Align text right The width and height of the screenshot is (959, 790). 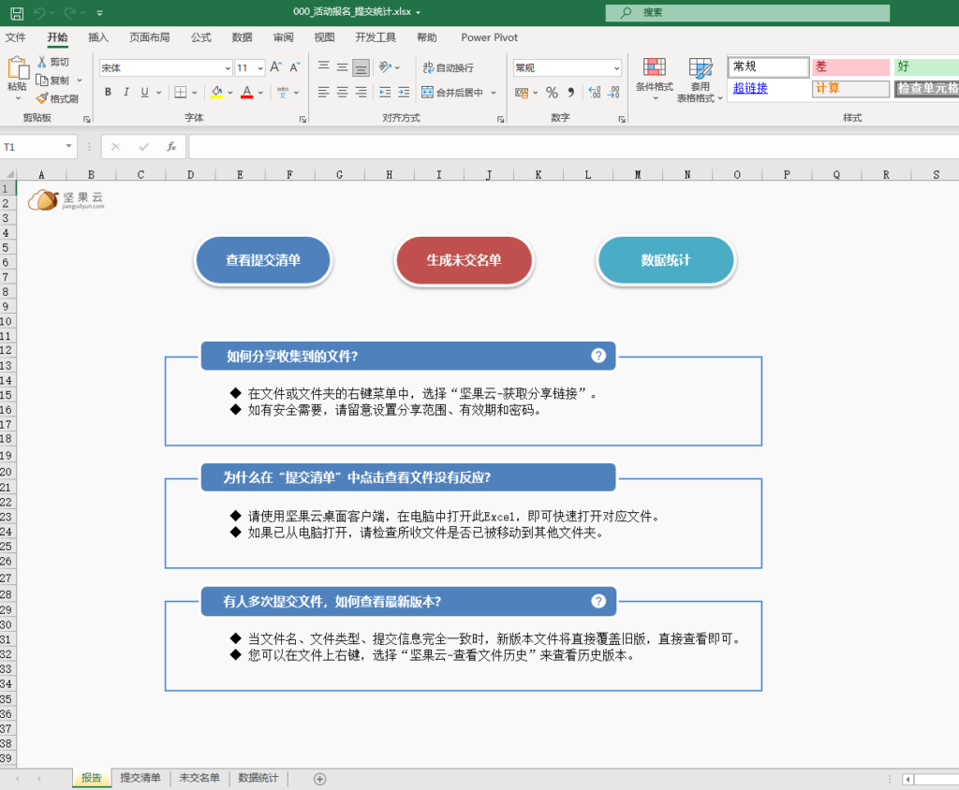[361, 93]
